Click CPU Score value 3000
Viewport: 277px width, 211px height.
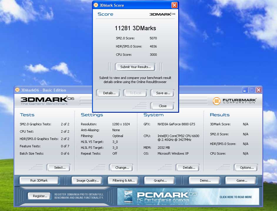[153, 55]
